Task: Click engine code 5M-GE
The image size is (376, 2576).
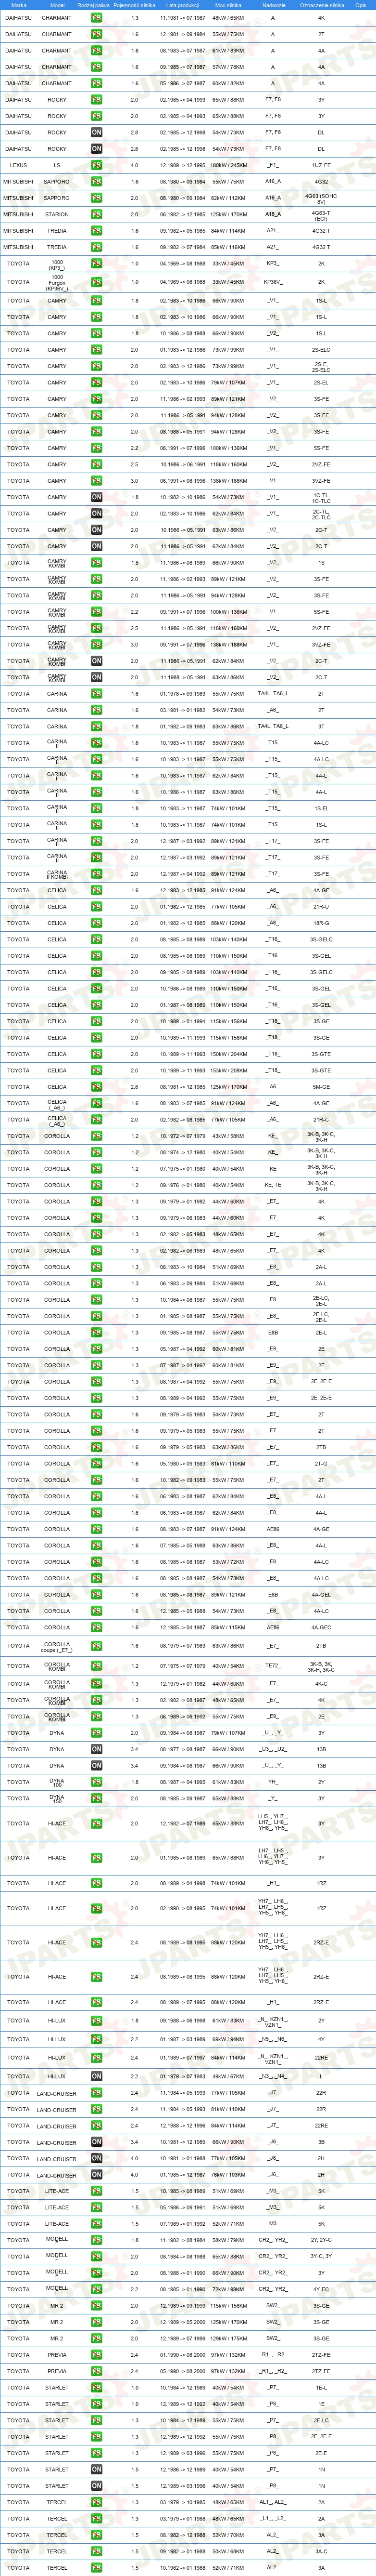Action: coord(321,1087)
